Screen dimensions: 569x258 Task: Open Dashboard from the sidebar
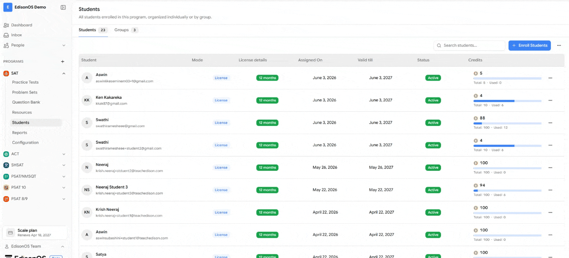coord(21,25)
